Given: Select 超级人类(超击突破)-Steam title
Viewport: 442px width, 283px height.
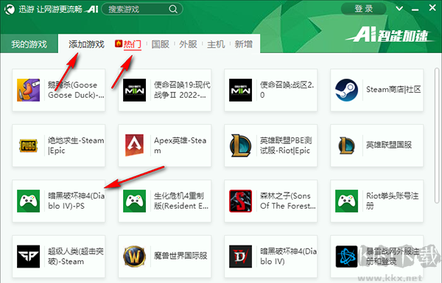Looking at the screenshot, I should 76,257.
